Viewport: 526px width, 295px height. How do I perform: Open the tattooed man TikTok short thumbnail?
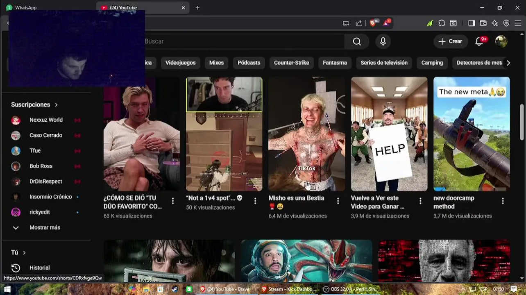[306, 134]
